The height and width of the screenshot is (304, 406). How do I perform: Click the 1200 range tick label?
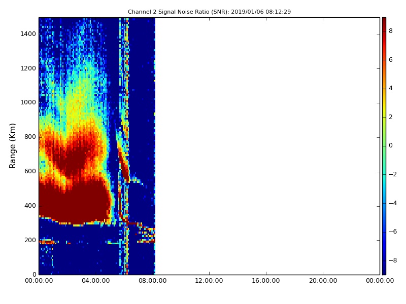point(28,68)
